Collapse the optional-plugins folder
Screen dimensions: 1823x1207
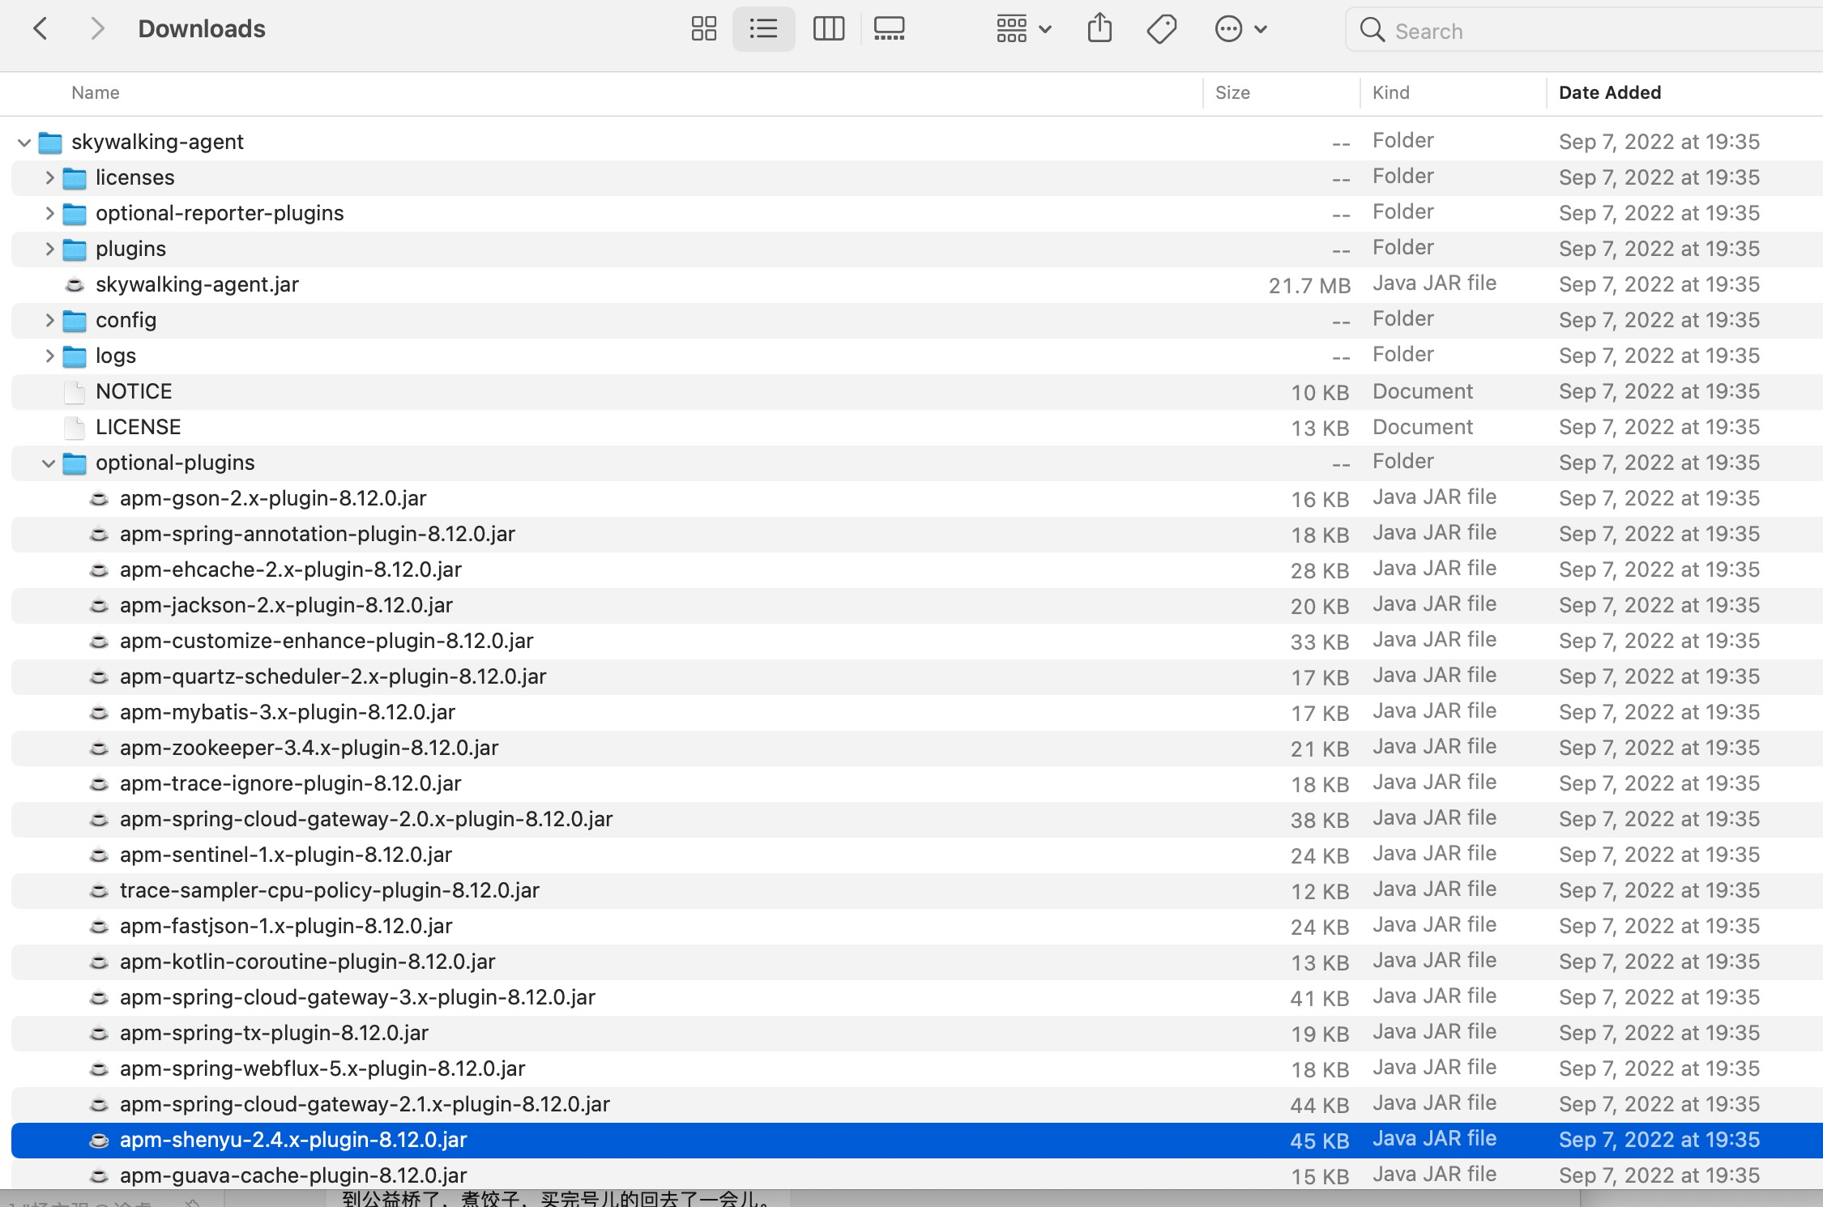(49, 463)
